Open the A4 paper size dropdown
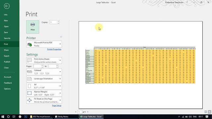This screenshot has width=212, height=119. pyautogui.click(x=44, y=86)
